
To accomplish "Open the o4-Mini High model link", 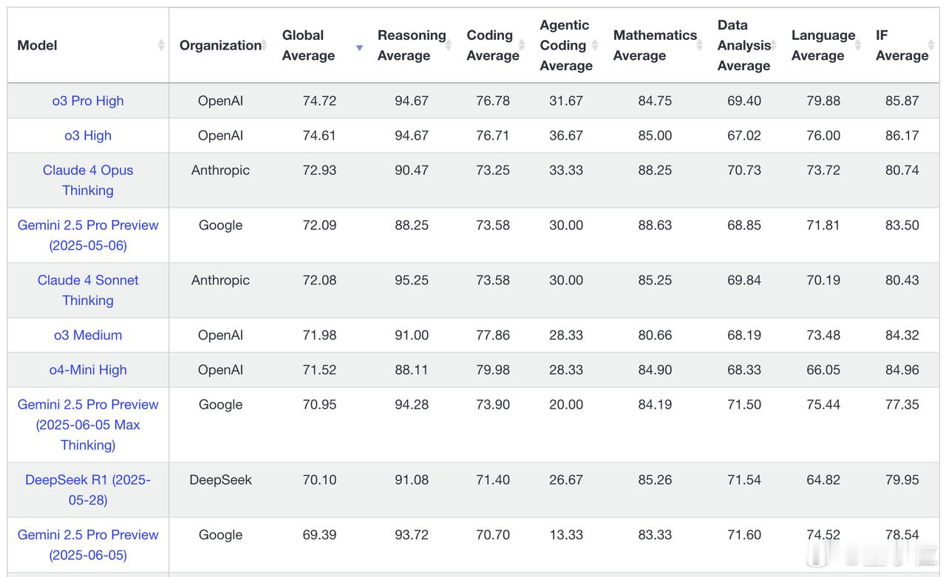I will (x=88, y=369).
